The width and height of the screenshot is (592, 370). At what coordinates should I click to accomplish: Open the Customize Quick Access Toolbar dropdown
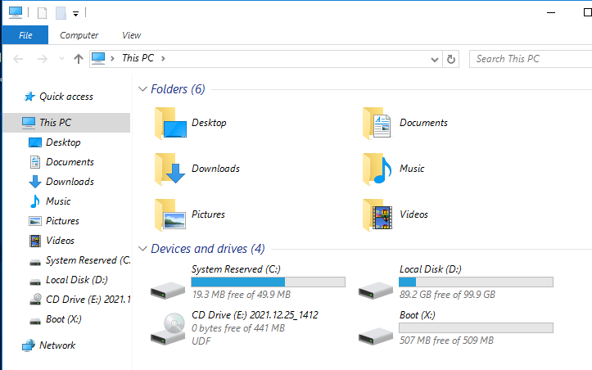[x=75, y=13]
